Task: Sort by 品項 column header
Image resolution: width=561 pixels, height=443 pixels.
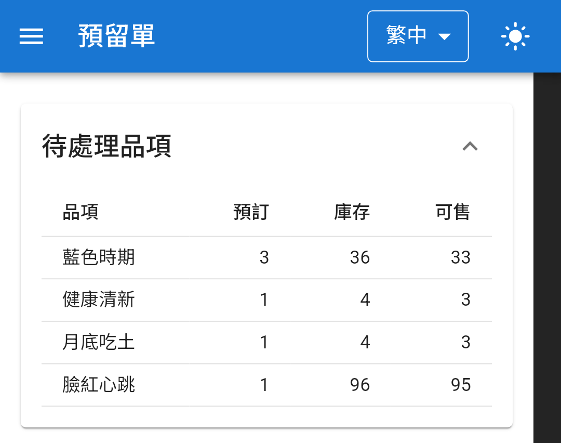Action: (81, 212)
